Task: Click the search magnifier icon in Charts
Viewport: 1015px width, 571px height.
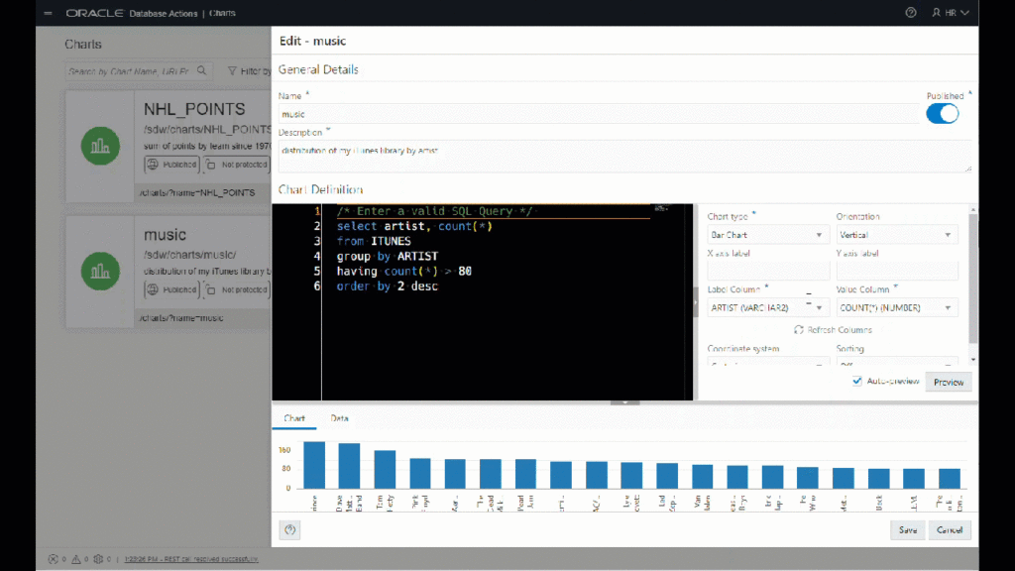Action: click(x=202, y=71)
